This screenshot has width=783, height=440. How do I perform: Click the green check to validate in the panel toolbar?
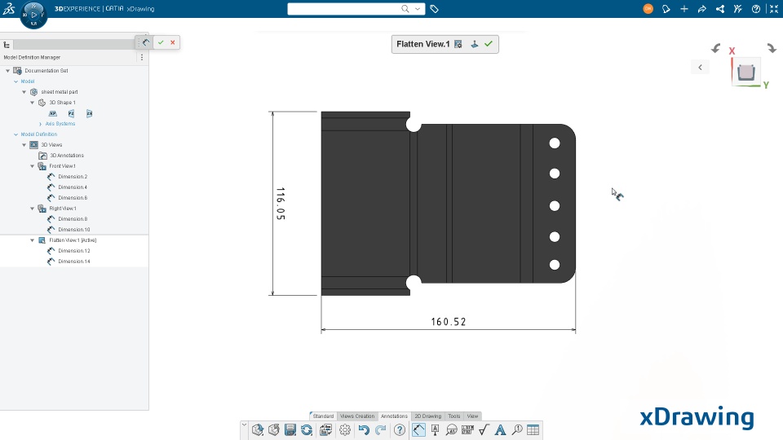(x=161, y=42)
